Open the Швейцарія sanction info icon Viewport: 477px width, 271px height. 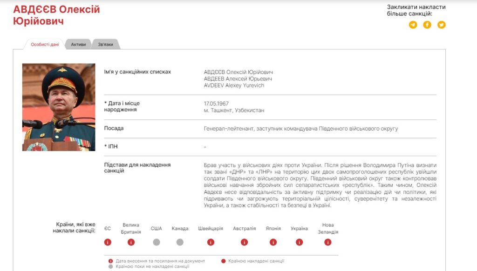click(211, 242)
